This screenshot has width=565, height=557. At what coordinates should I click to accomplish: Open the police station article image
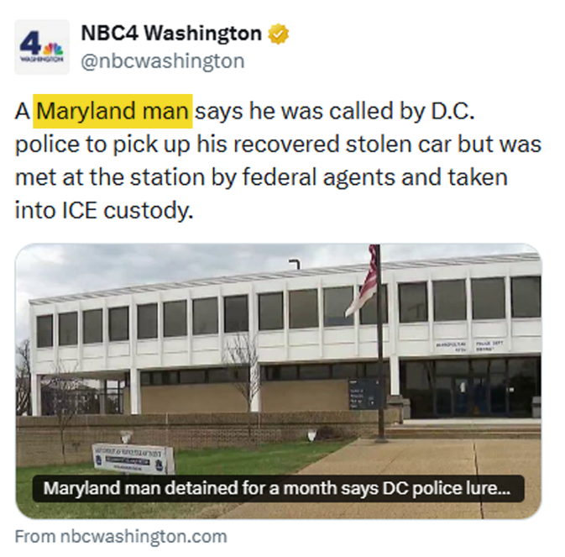click(278, 353)
